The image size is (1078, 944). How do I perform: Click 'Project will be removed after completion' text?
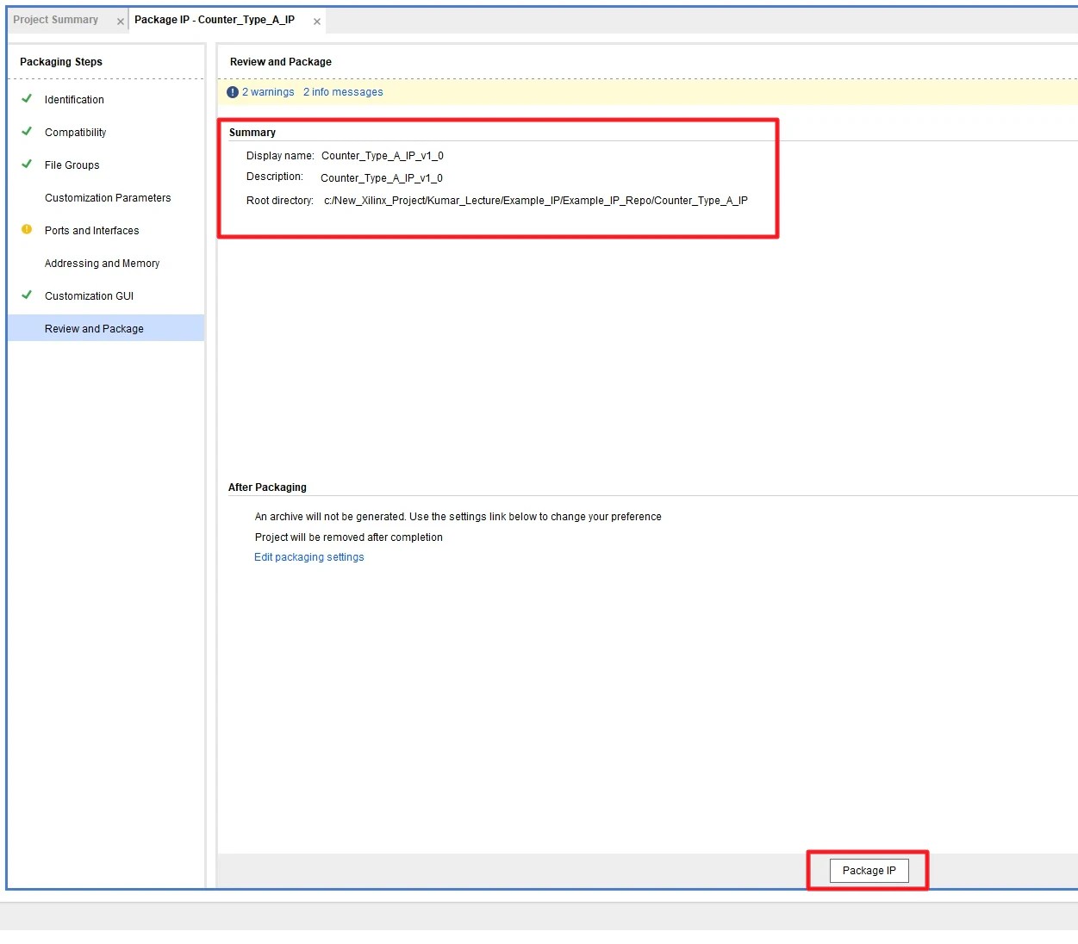click(349, 537)
